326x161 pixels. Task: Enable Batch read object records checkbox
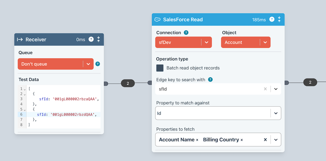pyautogui.click(x=160, y=68)
